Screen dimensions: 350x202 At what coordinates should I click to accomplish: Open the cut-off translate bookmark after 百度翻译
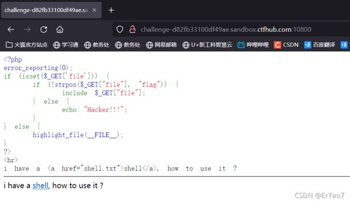pyautogui.click(x=344, y=45)
